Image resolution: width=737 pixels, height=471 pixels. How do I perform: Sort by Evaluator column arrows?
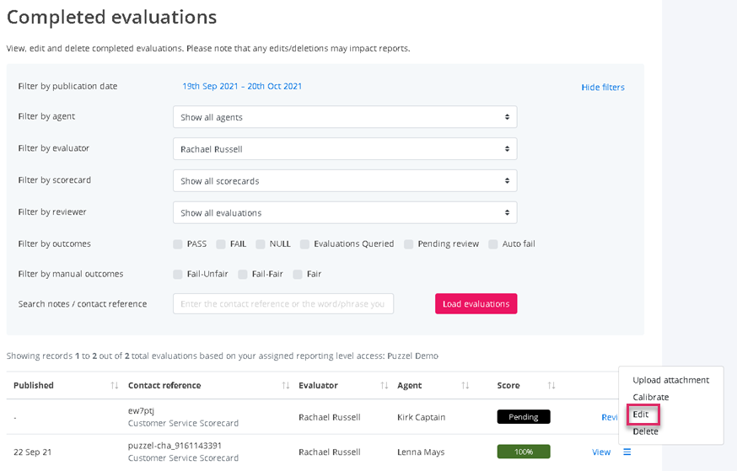pos(385,386)
